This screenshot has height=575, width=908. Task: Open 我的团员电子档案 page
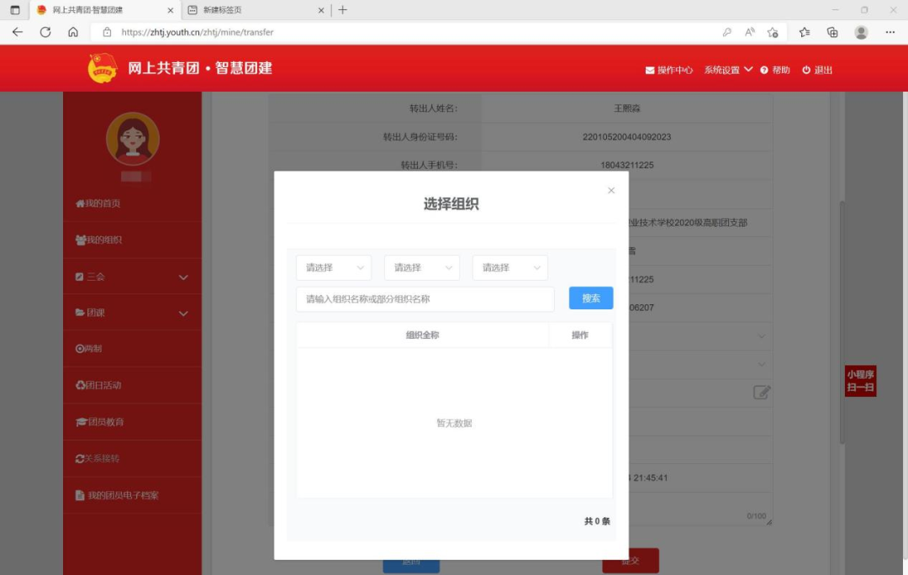pyautogui.click(x=118, y=494)
